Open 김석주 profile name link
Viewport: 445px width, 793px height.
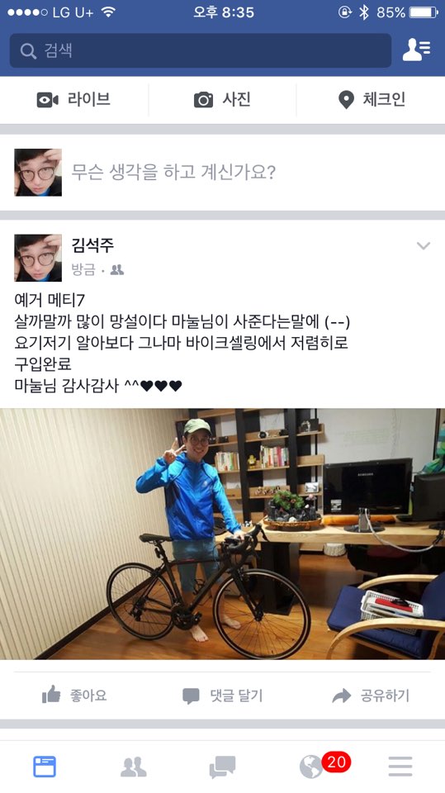tap(92, 245)
